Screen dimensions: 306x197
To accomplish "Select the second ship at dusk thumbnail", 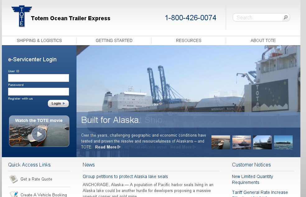I will (x=242, y=142).
